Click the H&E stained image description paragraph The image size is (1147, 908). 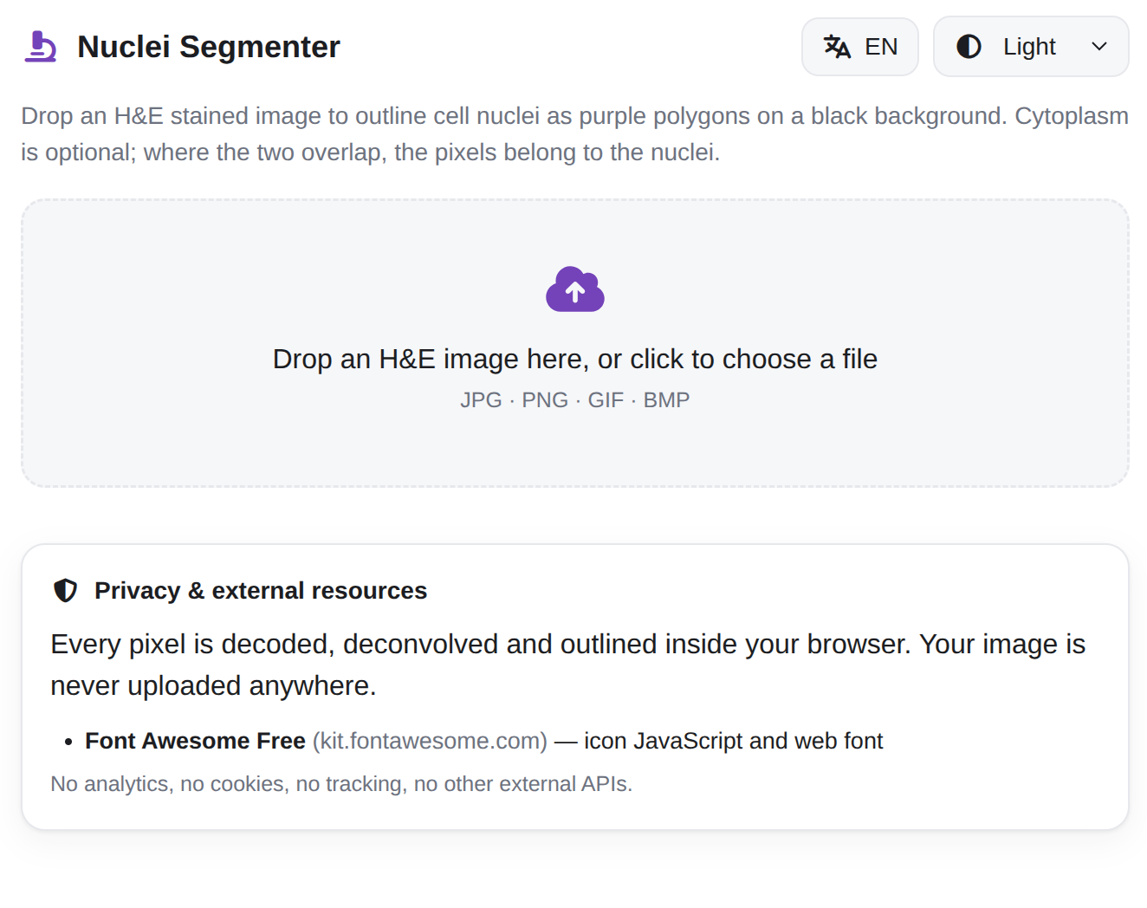tap(575, 134)
